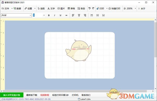
Task: Set vertical align to bottom
Action: point(103,15)
